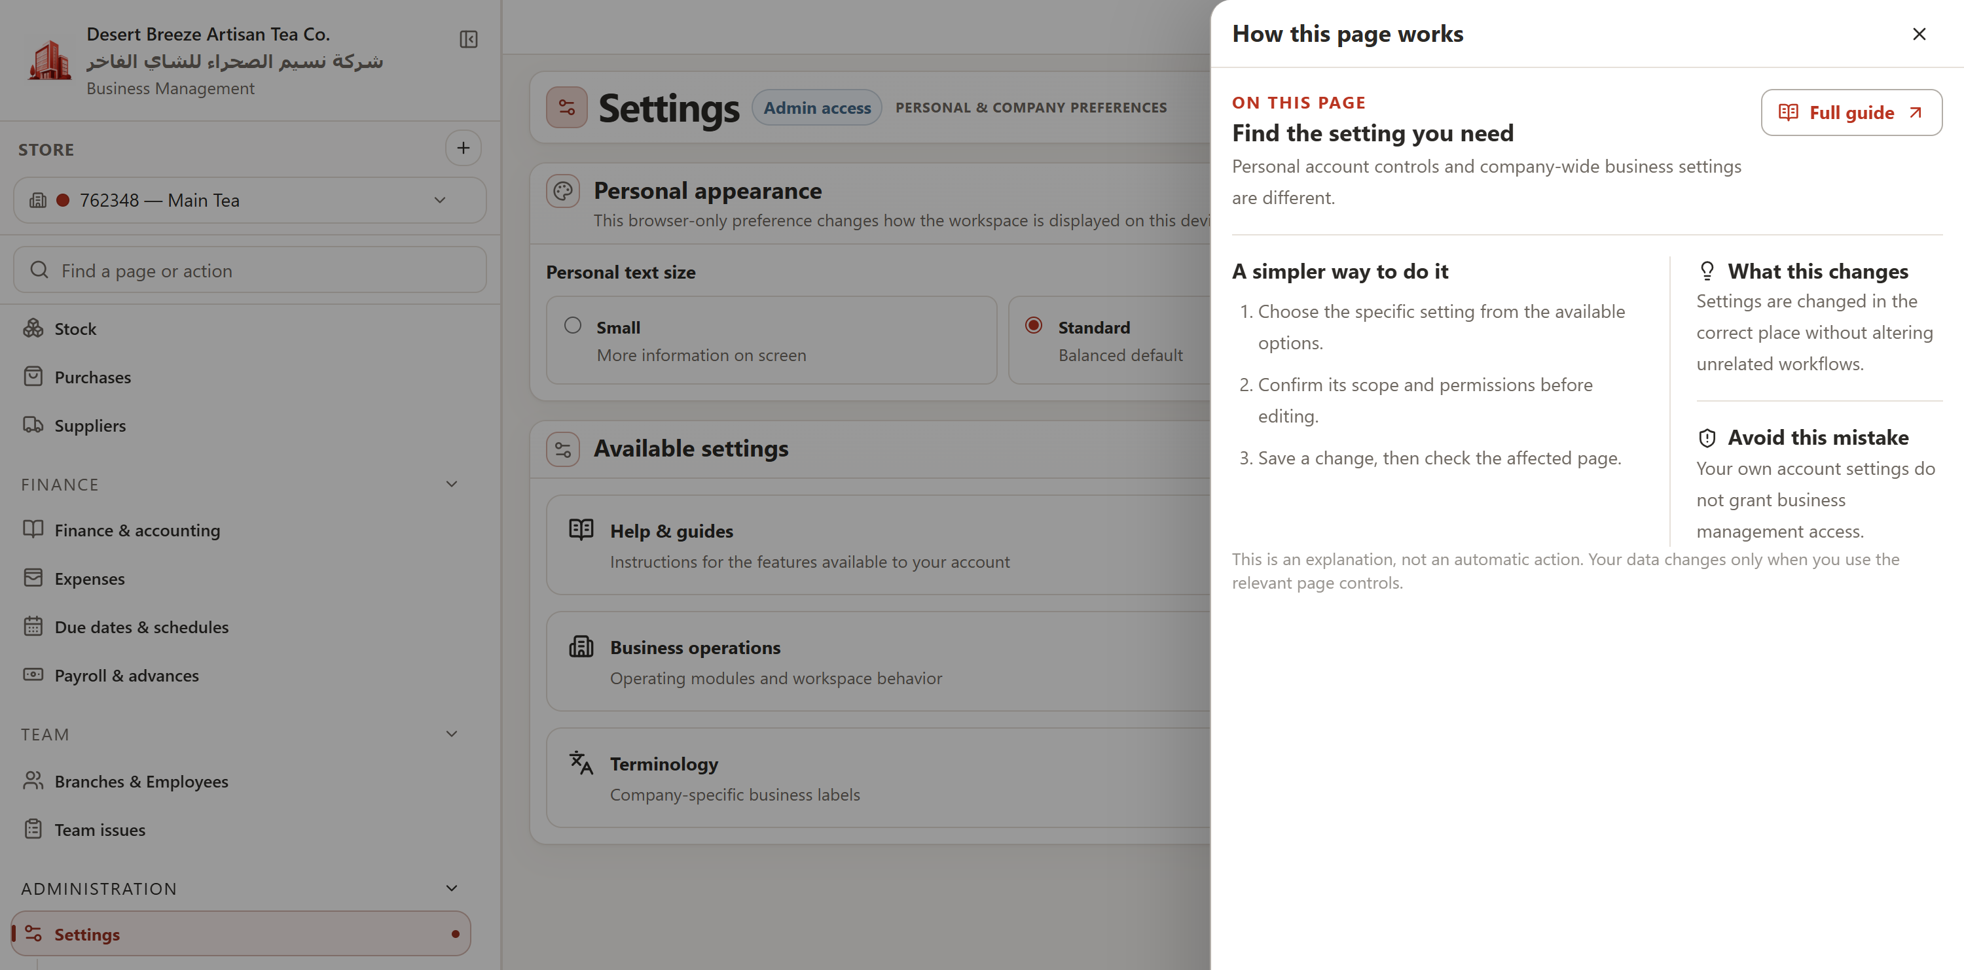Click the Payroll & advances banknote icon

[33, 674]
